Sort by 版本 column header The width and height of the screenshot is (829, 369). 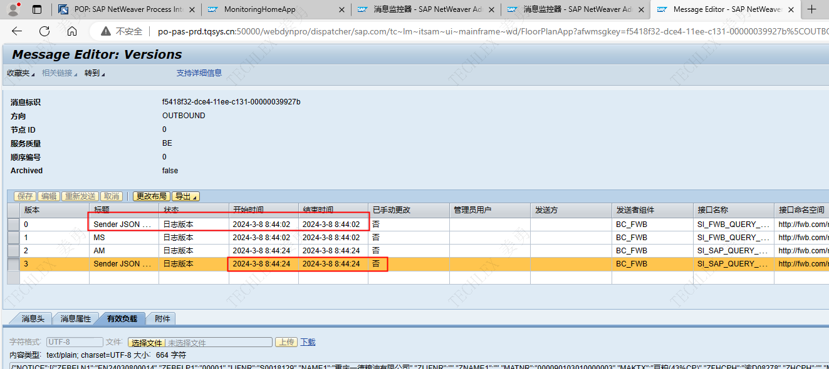coord(55,210)
